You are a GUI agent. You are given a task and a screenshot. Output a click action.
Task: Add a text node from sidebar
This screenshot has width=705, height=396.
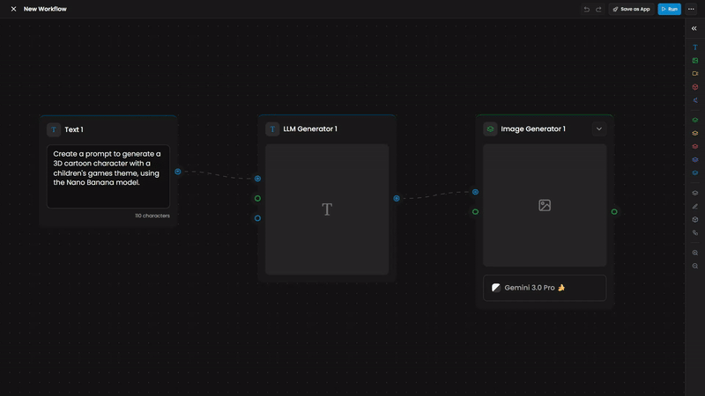click(694, 48)
